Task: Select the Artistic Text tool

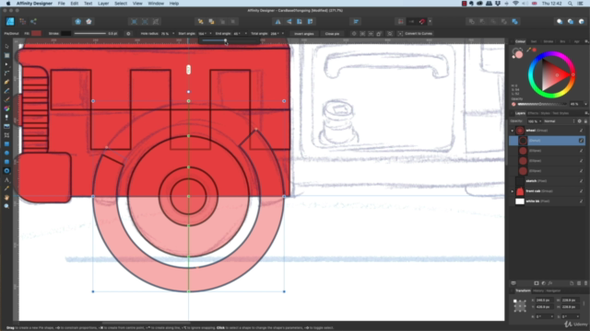Action: tap(6, 180)
